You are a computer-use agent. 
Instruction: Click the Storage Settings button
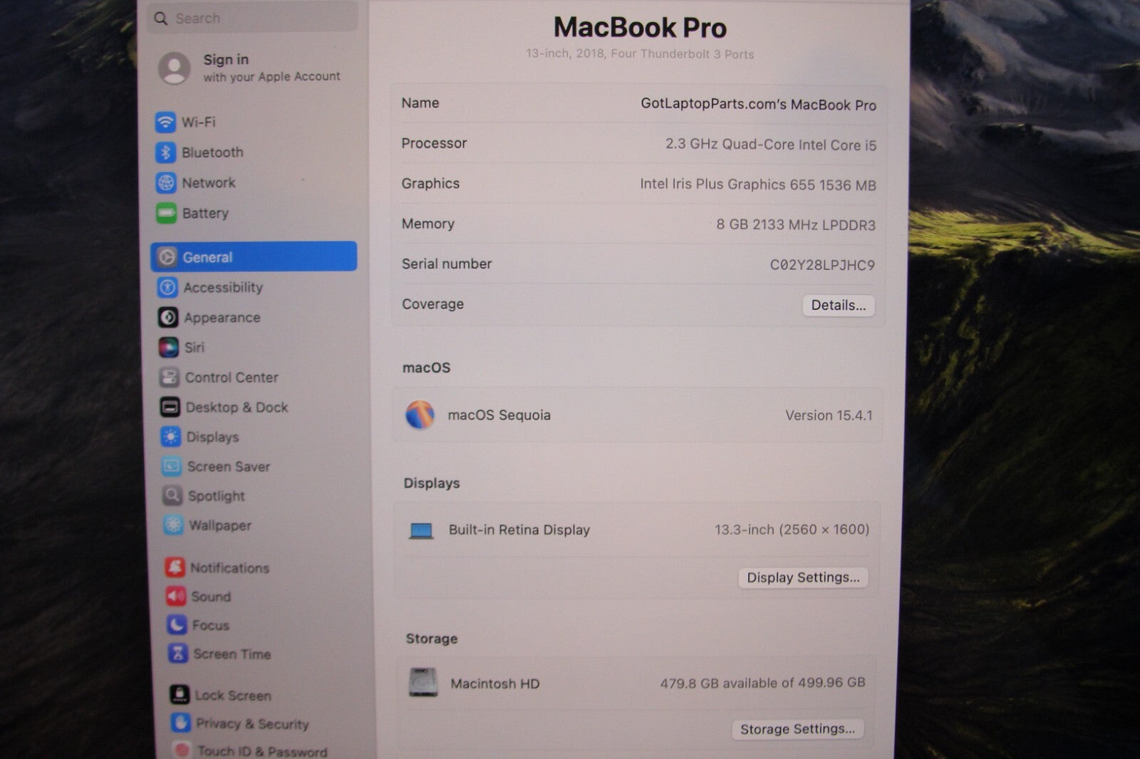[x=797, y=729]
